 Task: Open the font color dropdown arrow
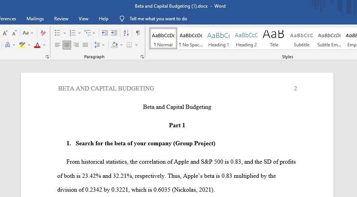click(x=44, y=45)
